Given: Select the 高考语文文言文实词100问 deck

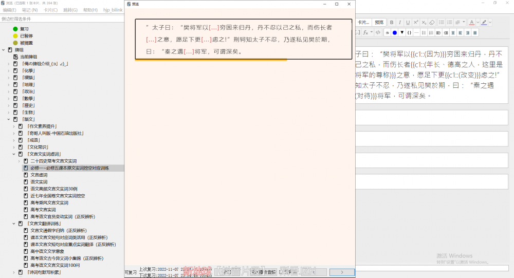Looking at the screenshot, I should [x=55, y=265].
